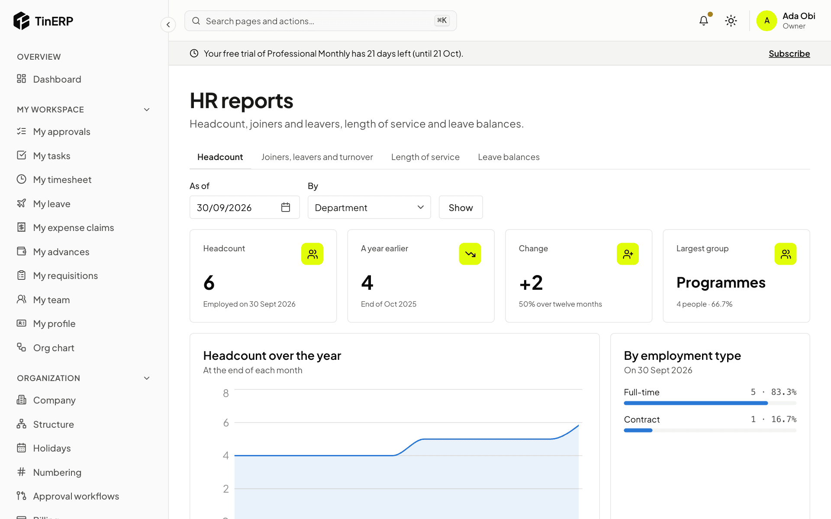Click the Subscribe link

(789, 54)
